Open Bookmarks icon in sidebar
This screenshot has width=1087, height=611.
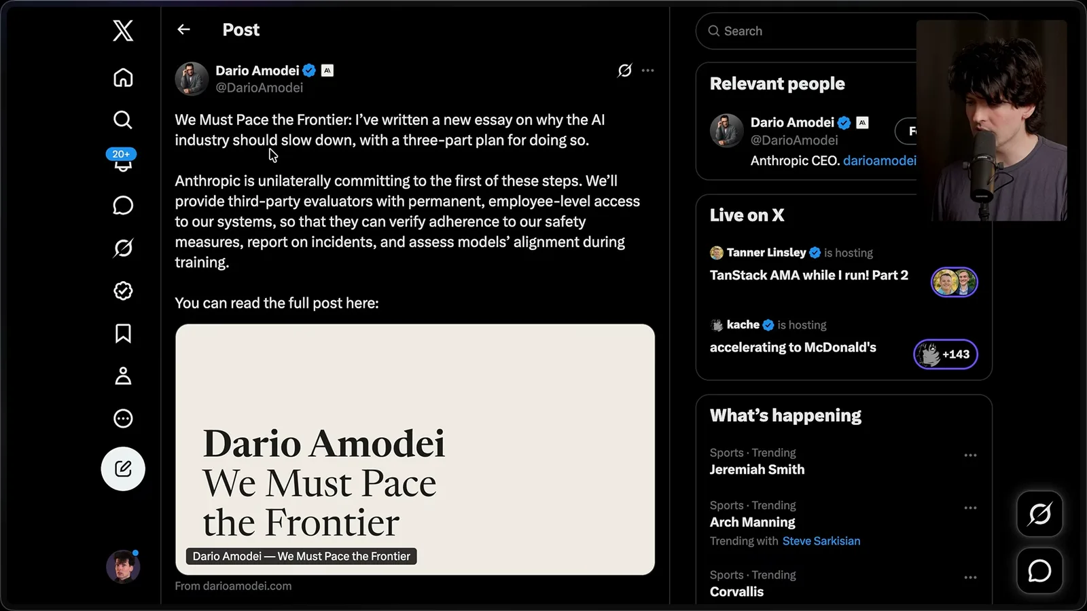(123, 333)
